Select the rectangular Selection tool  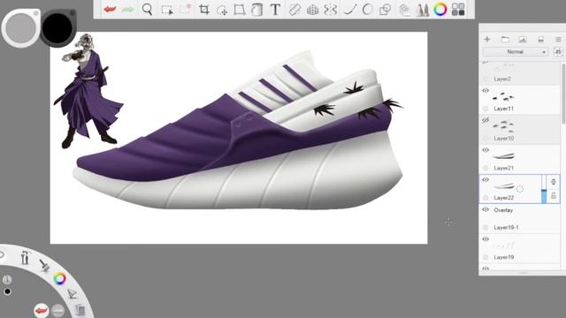[166, 10]
